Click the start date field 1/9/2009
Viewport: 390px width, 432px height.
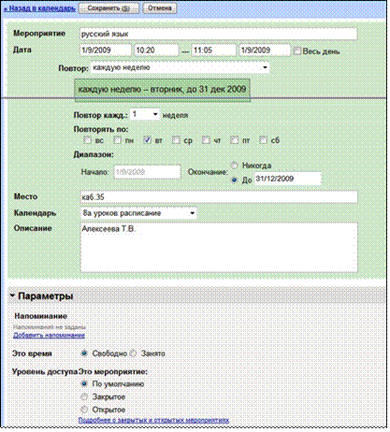tap(106, 50)
